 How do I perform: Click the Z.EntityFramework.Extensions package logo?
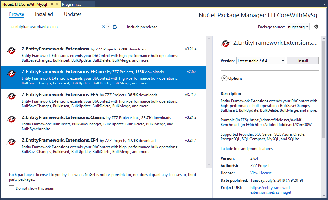coord(11,50)
